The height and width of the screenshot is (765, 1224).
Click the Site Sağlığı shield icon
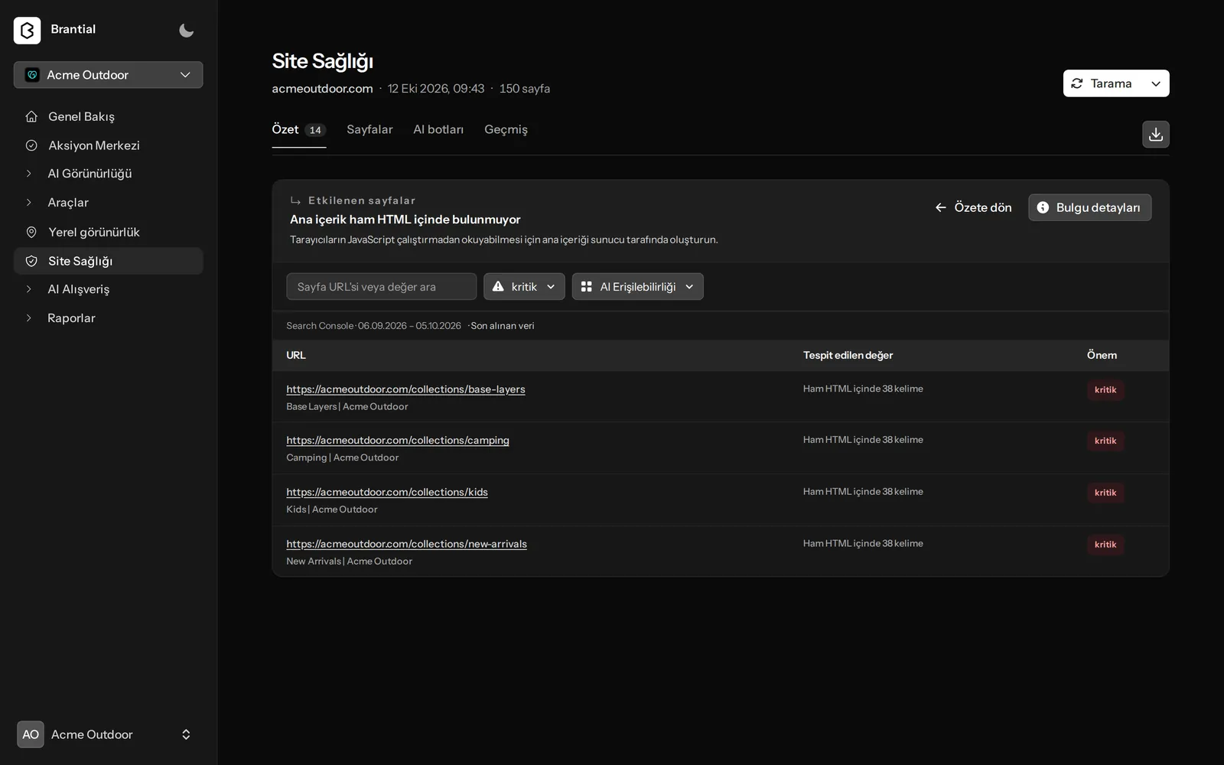(31, 261)
